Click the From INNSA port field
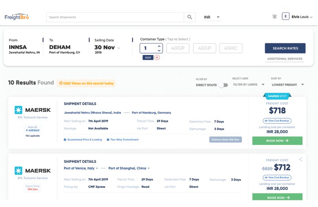This screenshot has height=207, width=318. click(24, 46)
